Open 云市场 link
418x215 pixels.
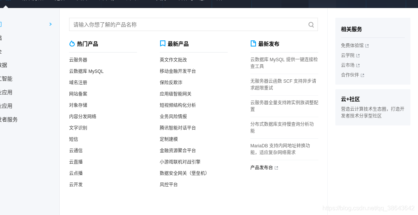tap(348, 65)
